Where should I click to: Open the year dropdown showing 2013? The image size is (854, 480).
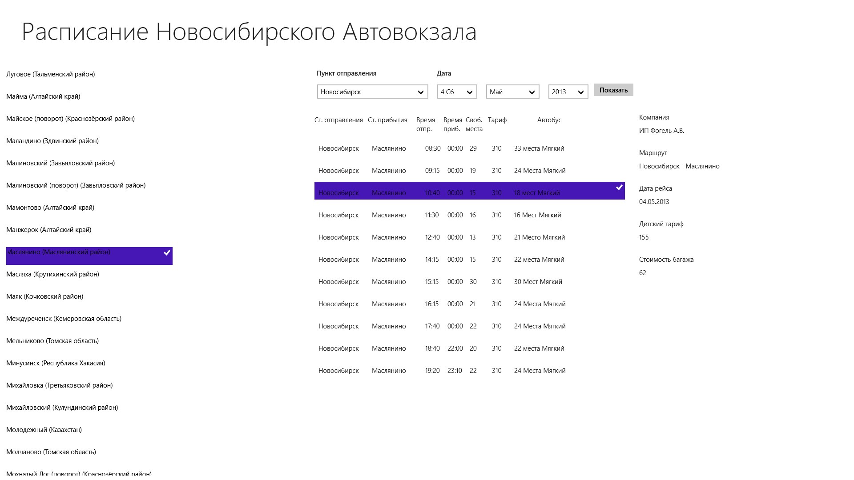pyautogui.click(x=568, y=92)
